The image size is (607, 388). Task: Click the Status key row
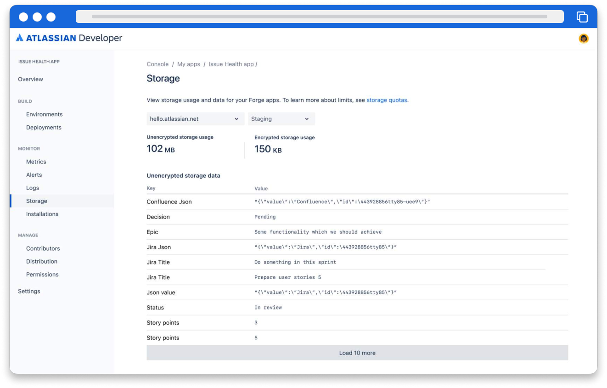pyautogui.click(x=357, y=308)
